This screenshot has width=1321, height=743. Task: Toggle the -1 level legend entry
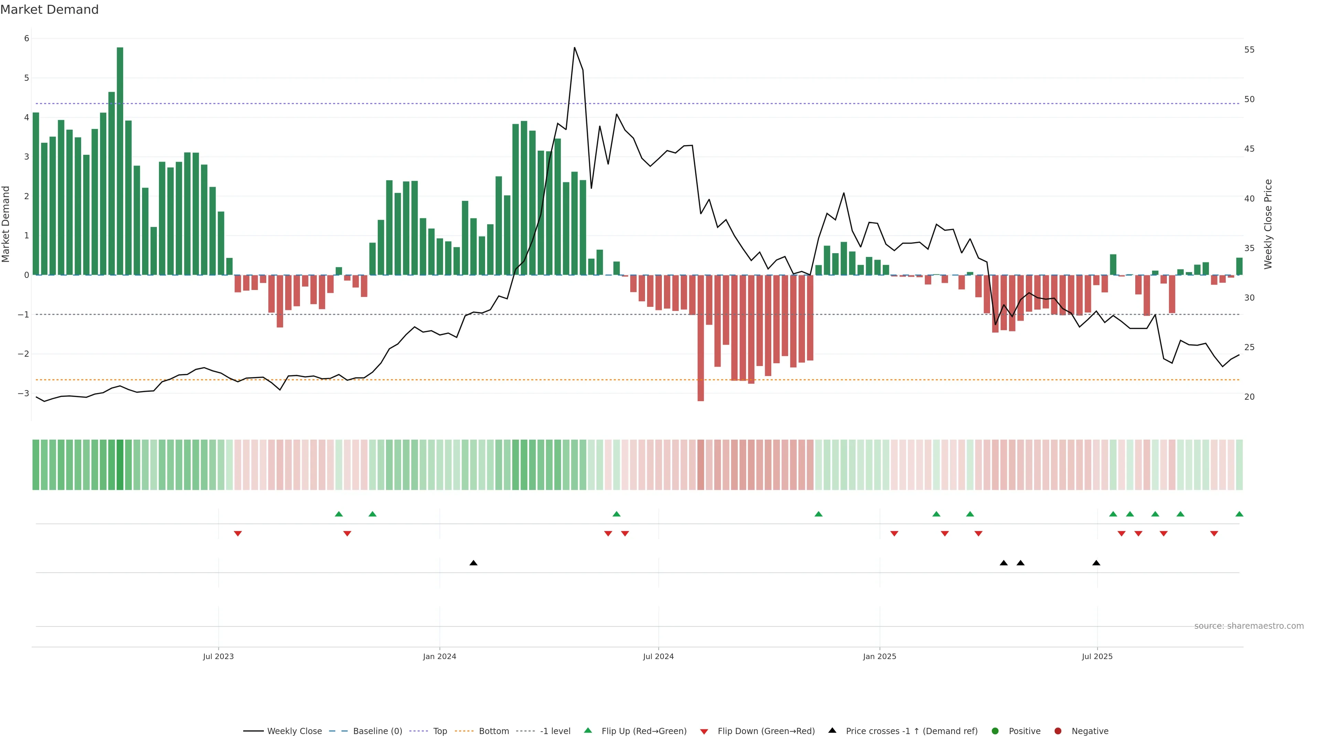[555, 731]
